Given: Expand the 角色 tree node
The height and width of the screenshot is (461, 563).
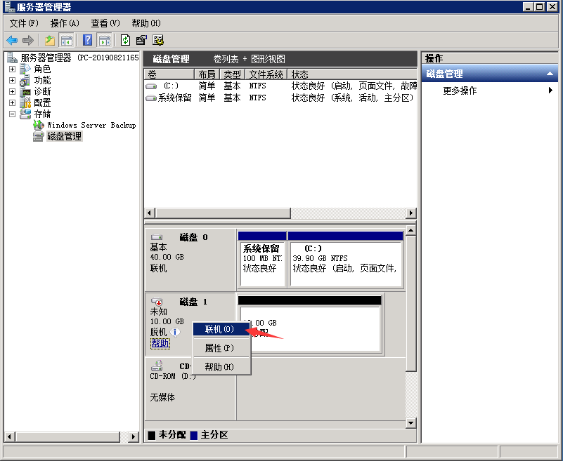Looking at the screenshot, I should point(12,69).
